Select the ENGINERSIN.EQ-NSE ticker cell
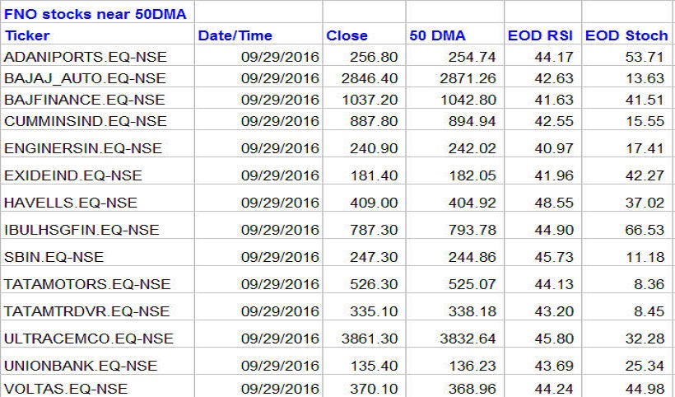675x397 pixels. point(83,148)
